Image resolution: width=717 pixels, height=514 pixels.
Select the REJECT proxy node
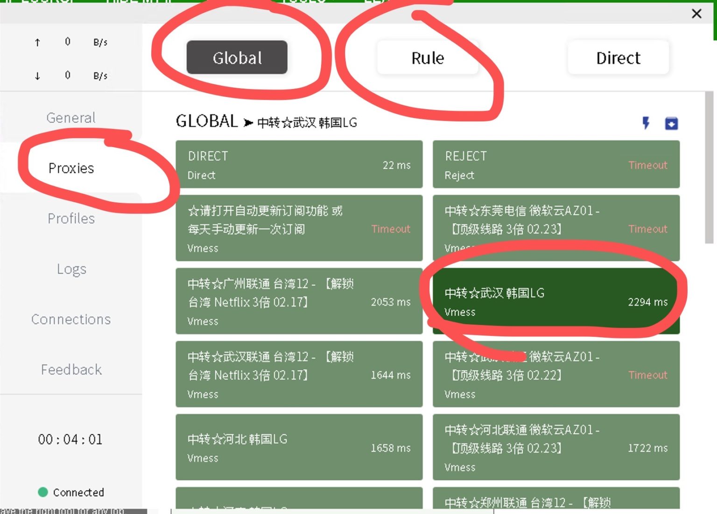(555, 164)
